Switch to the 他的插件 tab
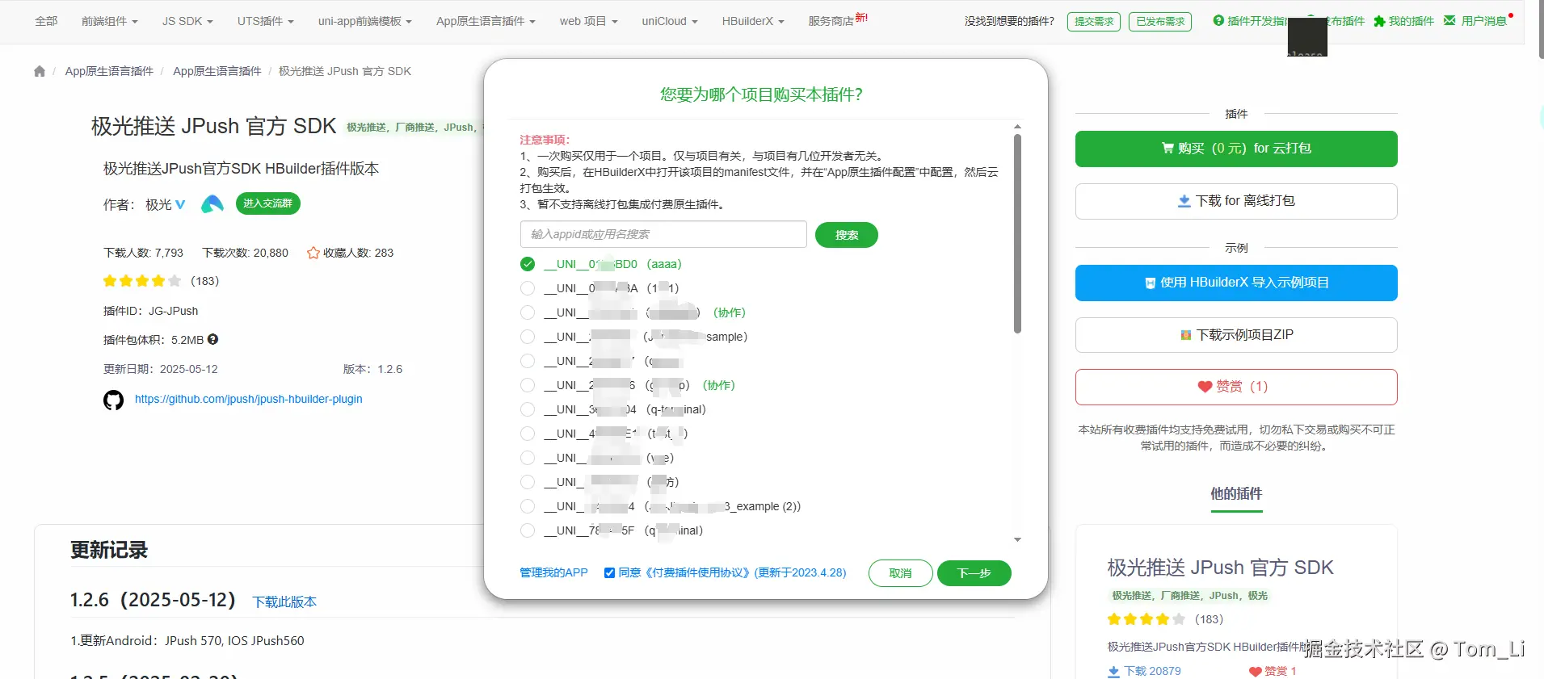This screenshot has width=1544, height=679. [1236, 493]
